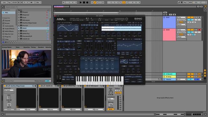Image resolution: width=208 pixels, height=117 pixels.
Task: Select the B Delay return track
Action: (x=169, y=77)
